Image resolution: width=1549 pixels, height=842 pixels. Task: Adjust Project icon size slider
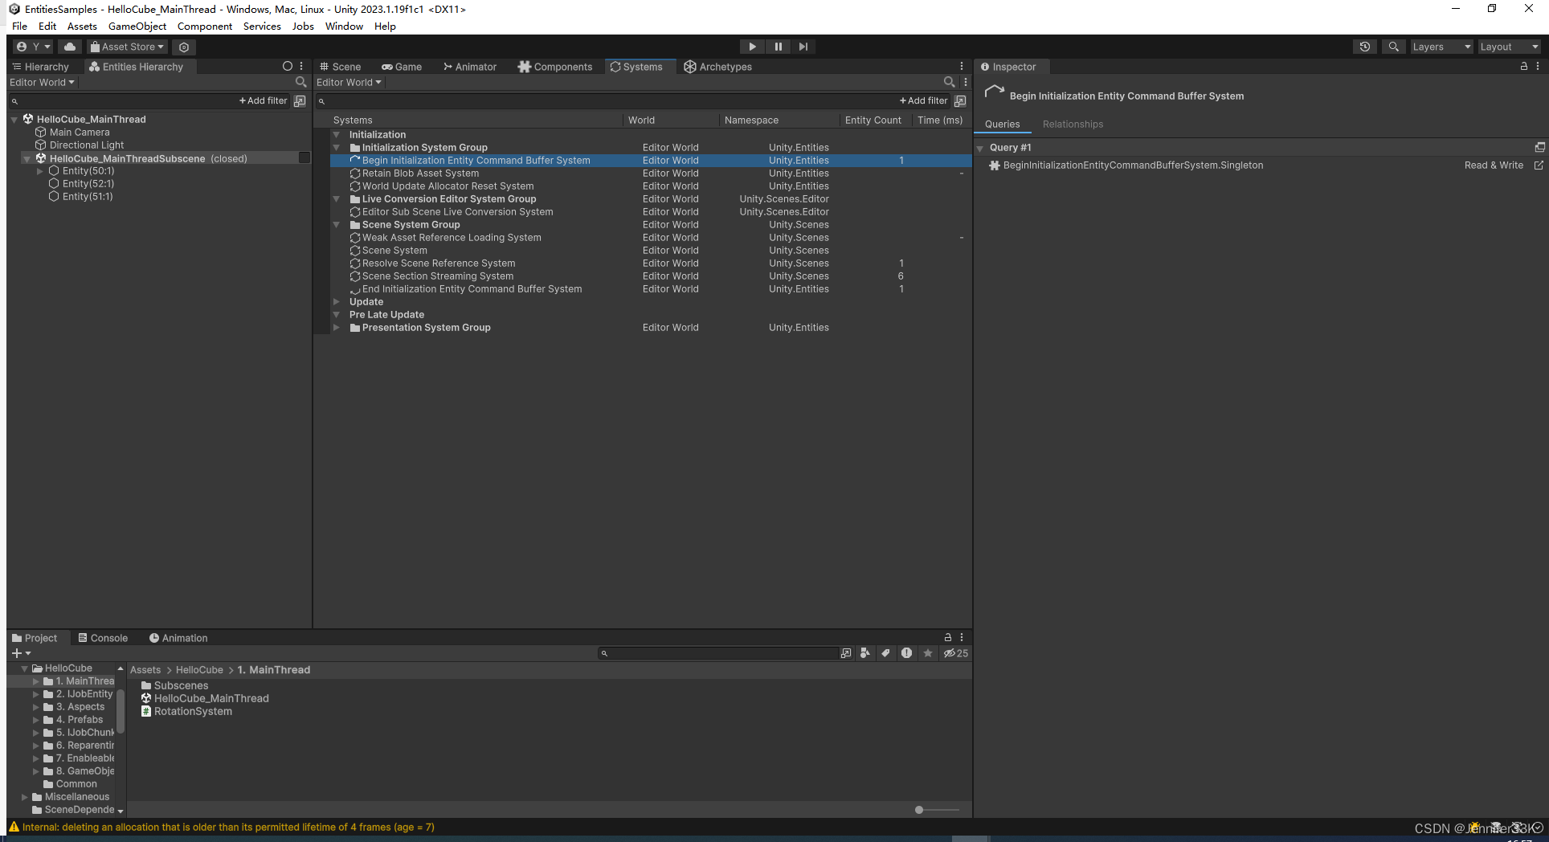[x=937, y=810]
